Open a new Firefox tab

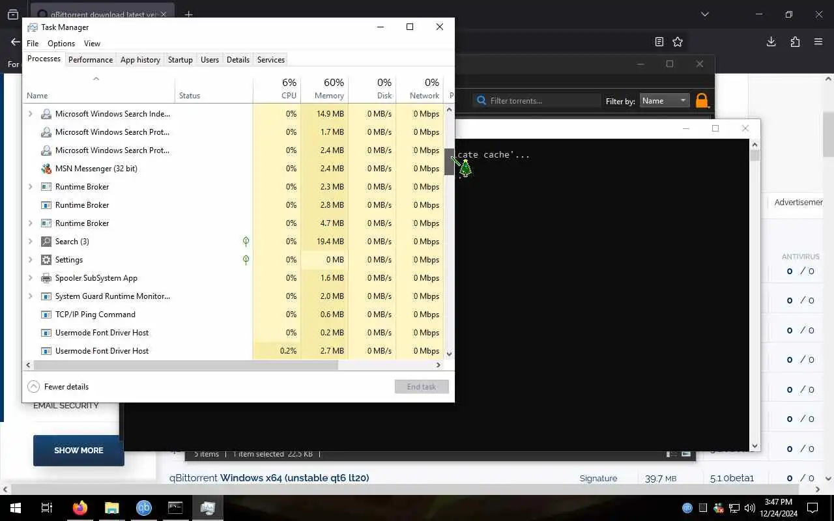point(189,14)
